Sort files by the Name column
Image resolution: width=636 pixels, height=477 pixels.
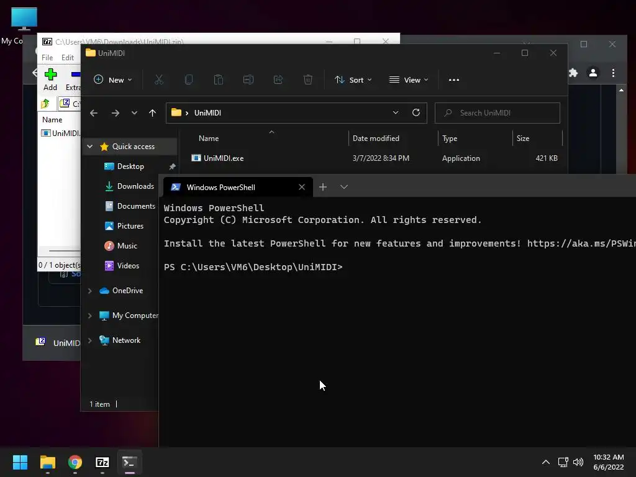pos(209,139)
